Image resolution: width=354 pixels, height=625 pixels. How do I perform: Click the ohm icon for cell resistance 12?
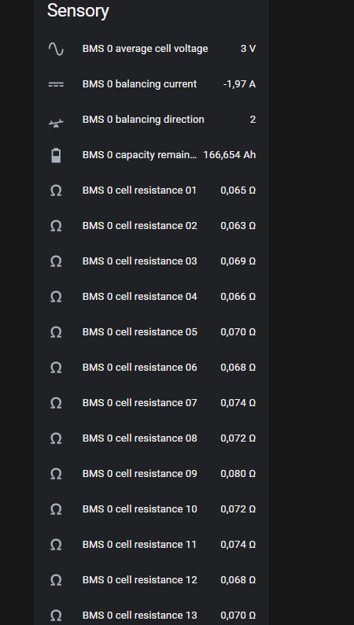coord(56,580)
